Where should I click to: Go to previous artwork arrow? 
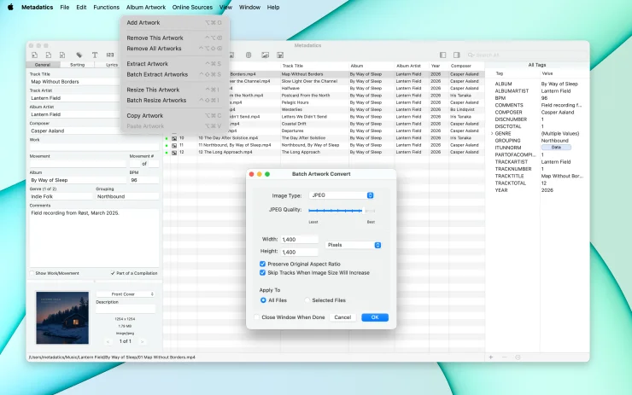coord(108,341)
